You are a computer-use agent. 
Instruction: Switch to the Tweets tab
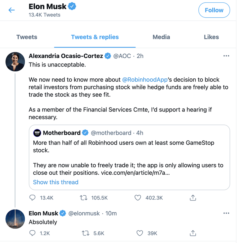pyautogui.click(x=27, y=37)
